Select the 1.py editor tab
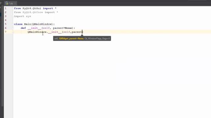 click(11, 3)
